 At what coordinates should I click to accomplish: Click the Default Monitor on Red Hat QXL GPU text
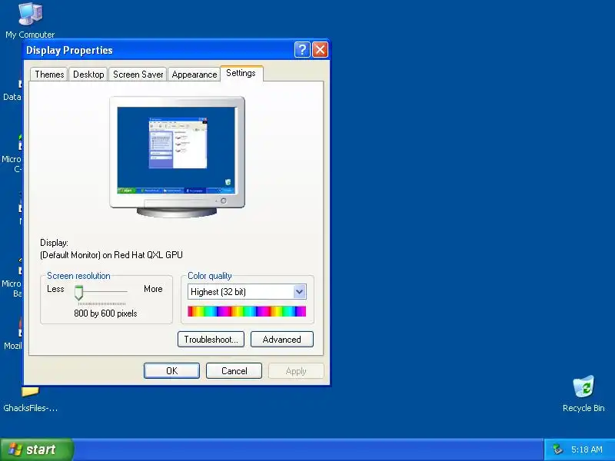(x=111, y=255)
